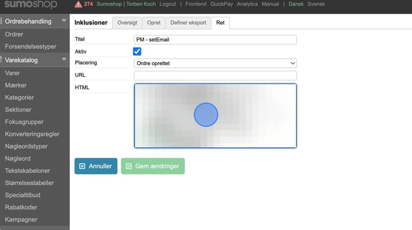Open Kampagner in the sidebar
Image resolution: width=412 pixels, height=230 pixels.
click(x=21, y=220)
